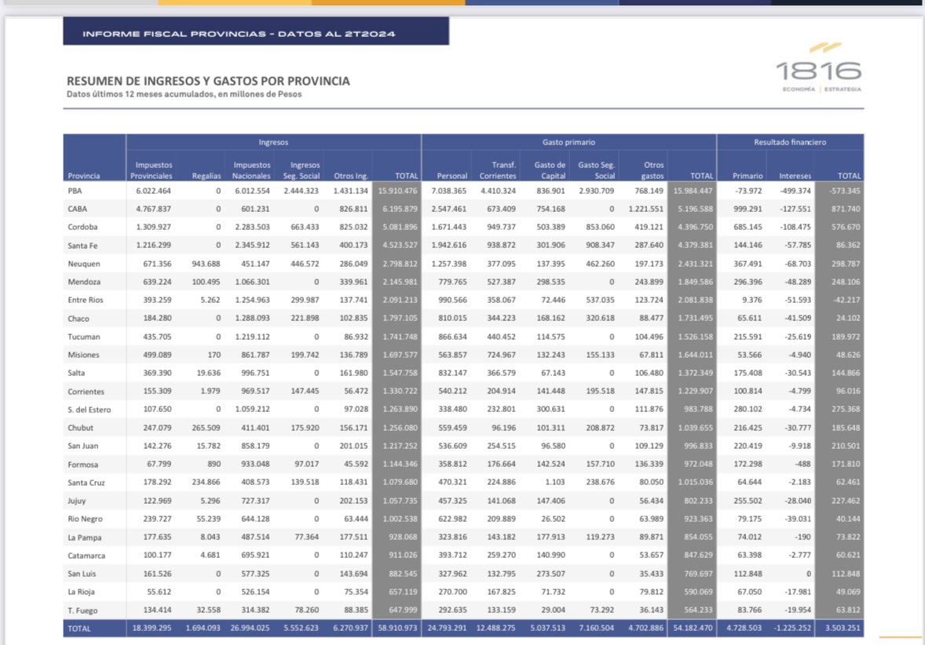Image resolution: width=925 pixels, height=645 pixels.
Task: Click grand income total 58.910.973
Action: tap(397, 628)
